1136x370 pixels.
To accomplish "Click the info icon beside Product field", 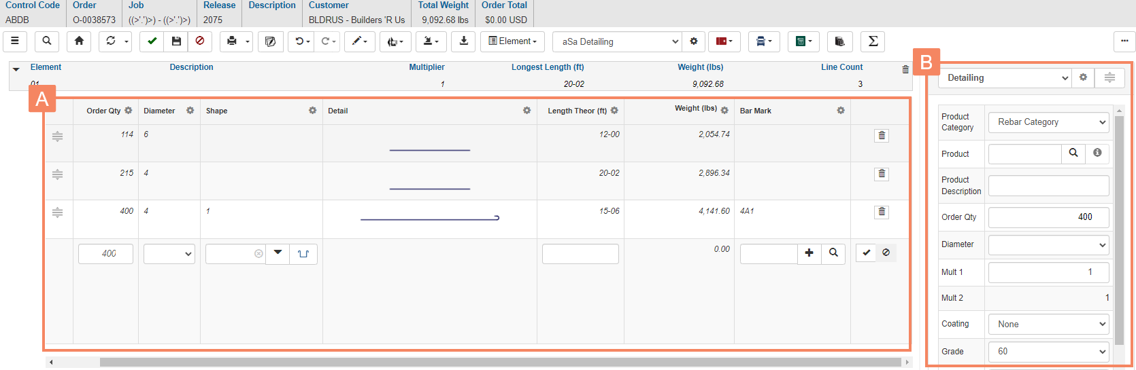I will click(1097, 153).
